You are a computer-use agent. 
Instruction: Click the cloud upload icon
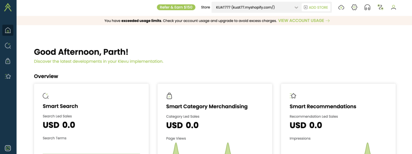[341, 7]
